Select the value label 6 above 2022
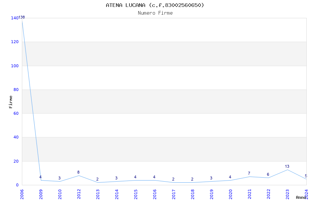Image resolution: width=310 pixels, height=201 pixels. 268,174
